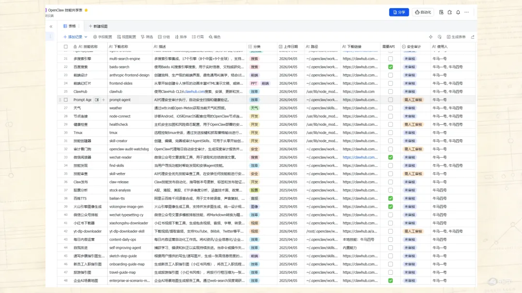Uncheck 需要API for bailian-tts row
The image size is (522, 293).
click(x=391, y=199)
